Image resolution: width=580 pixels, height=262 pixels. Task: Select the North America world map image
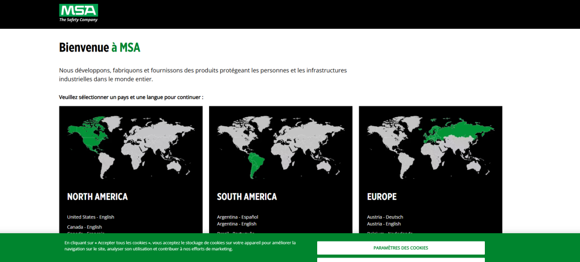[130, 145]
